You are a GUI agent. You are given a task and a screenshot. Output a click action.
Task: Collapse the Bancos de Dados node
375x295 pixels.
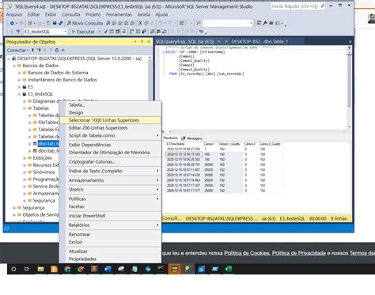(14, 66)
